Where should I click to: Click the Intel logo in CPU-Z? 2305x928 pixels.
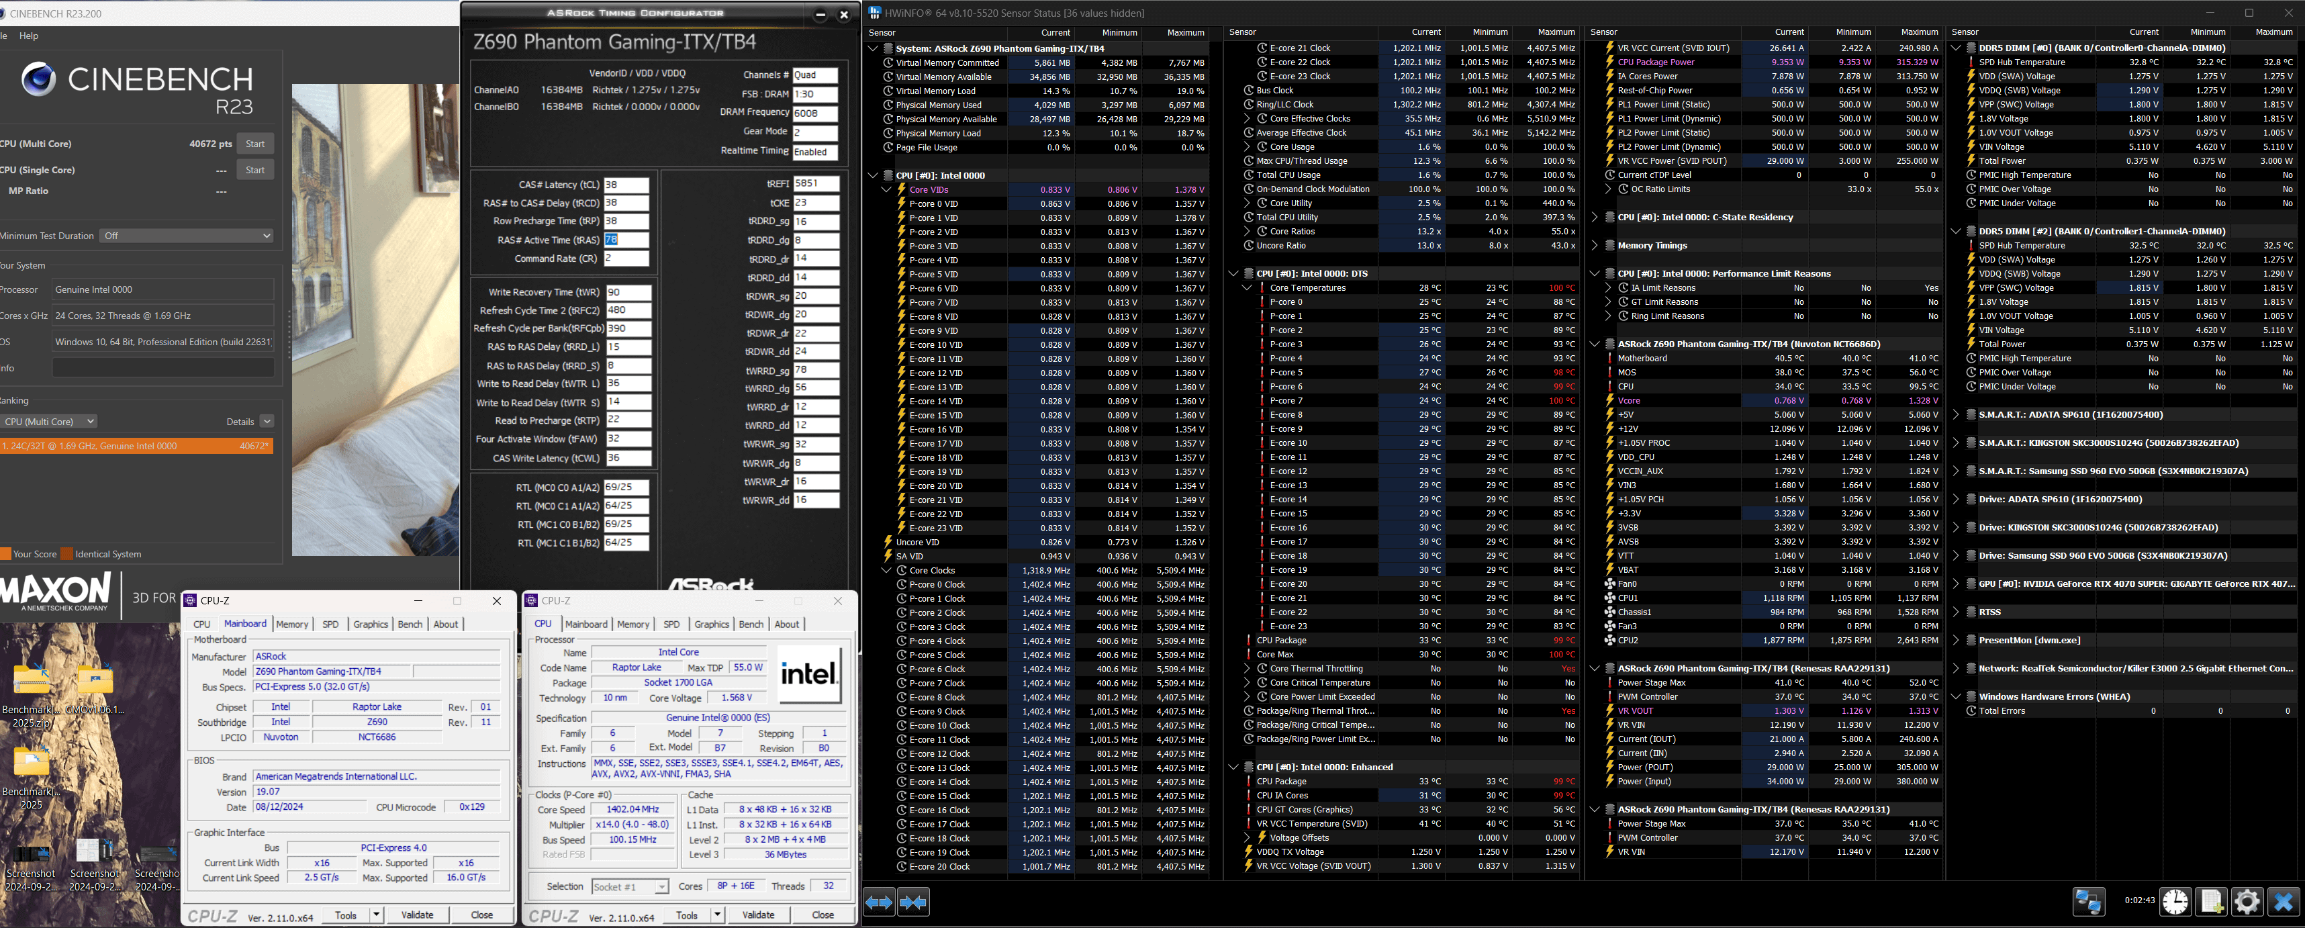809,674
